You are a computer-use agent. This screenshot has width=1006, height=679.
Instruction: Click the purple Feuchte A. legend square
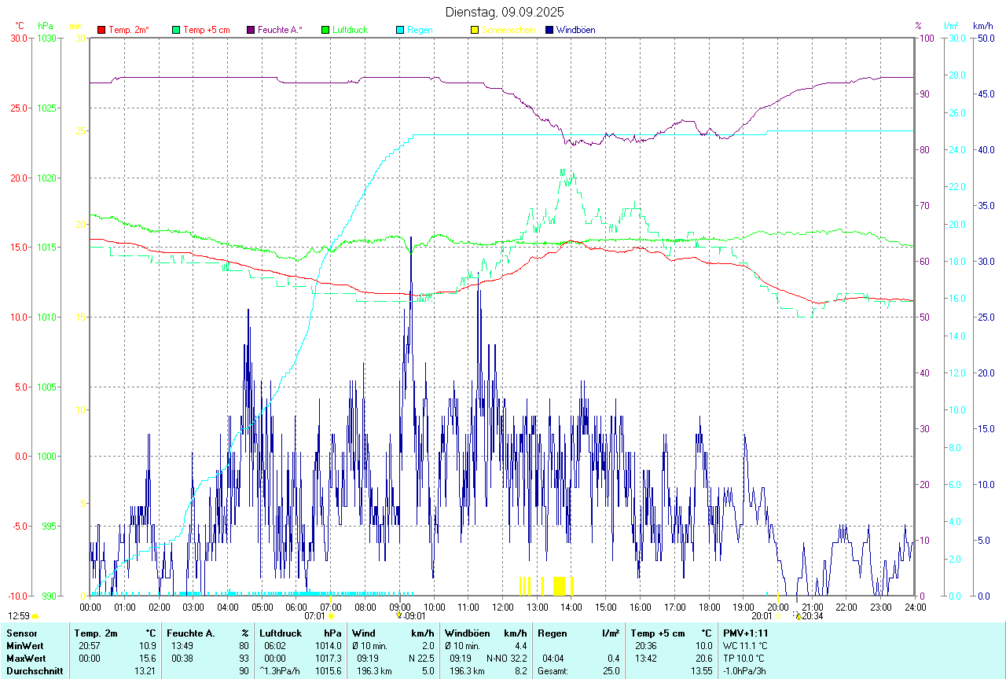pos(251,30)
